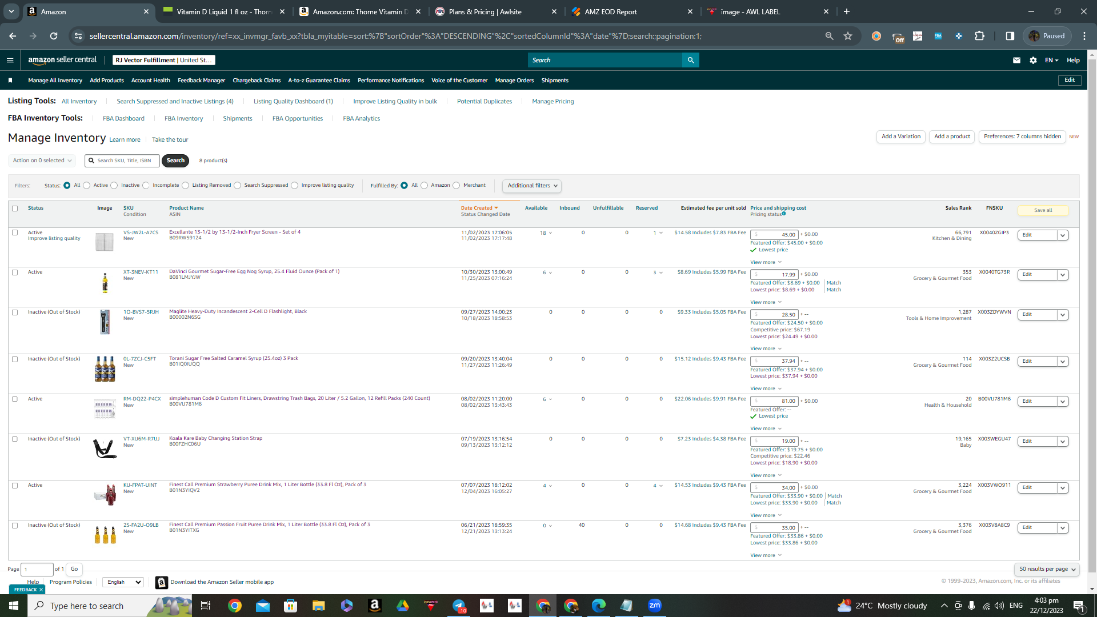Open Zoom app from the taskbar
The image size is (1097, 617).
coord(655,606)
